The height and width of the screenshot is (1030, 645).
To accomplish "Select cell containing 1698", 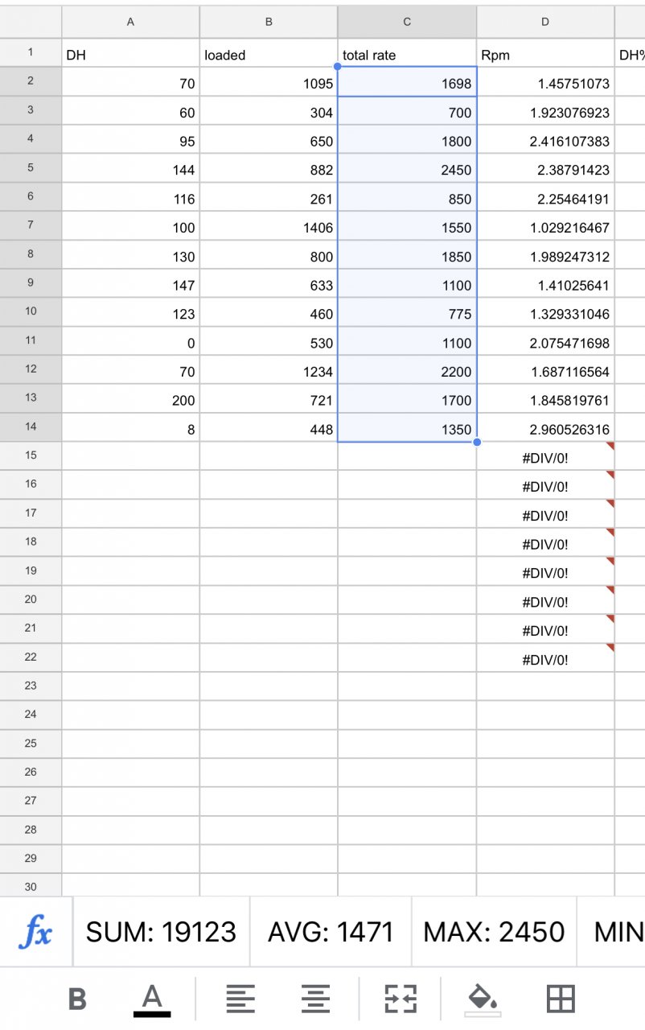I will coord(407,82).
